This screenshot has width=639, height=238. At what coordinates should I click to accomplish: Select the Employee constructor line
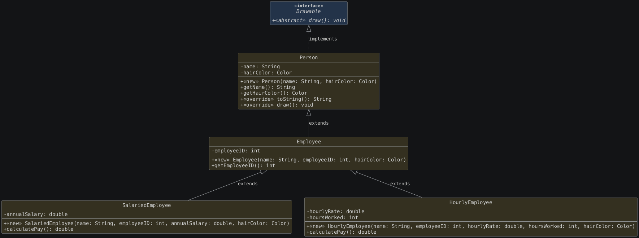click(309, 160)
